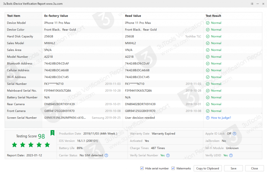Click the Rear Camera Normal check icon

208,104
